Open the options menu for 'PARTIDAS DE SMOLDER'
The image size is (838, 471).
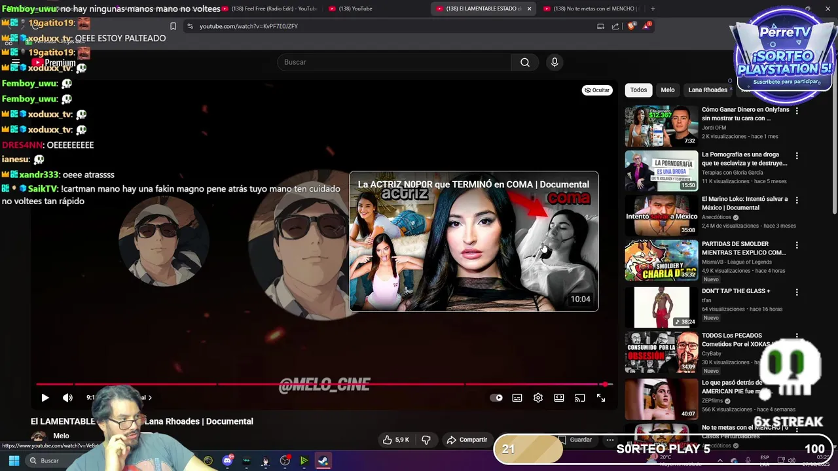797,245
